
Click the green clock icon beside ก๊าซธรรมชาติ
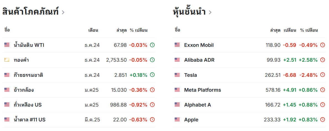(152, 75)
